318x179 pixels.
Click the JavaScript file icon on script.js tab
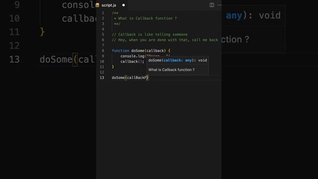[97, 5]
